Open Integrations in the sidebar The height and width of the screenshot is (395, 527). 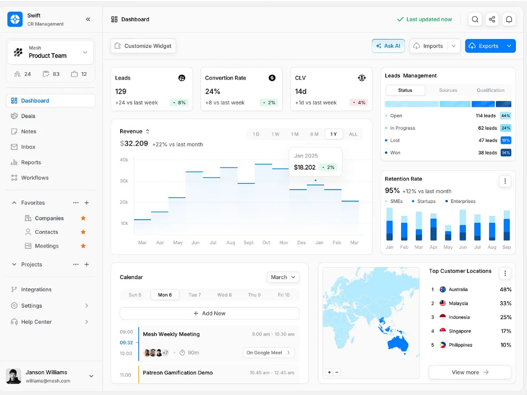[x=51, y=290]
